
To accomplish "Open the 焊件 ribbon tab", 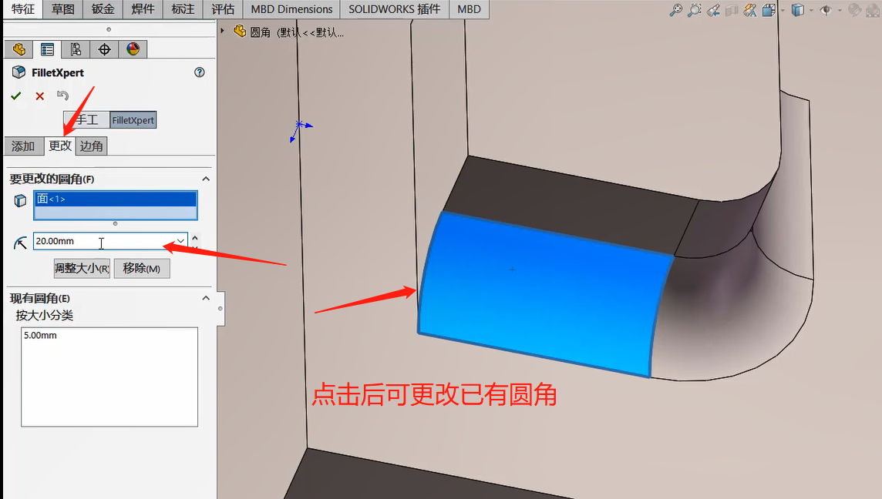I will pyautogui.click(x=143, y=9).
